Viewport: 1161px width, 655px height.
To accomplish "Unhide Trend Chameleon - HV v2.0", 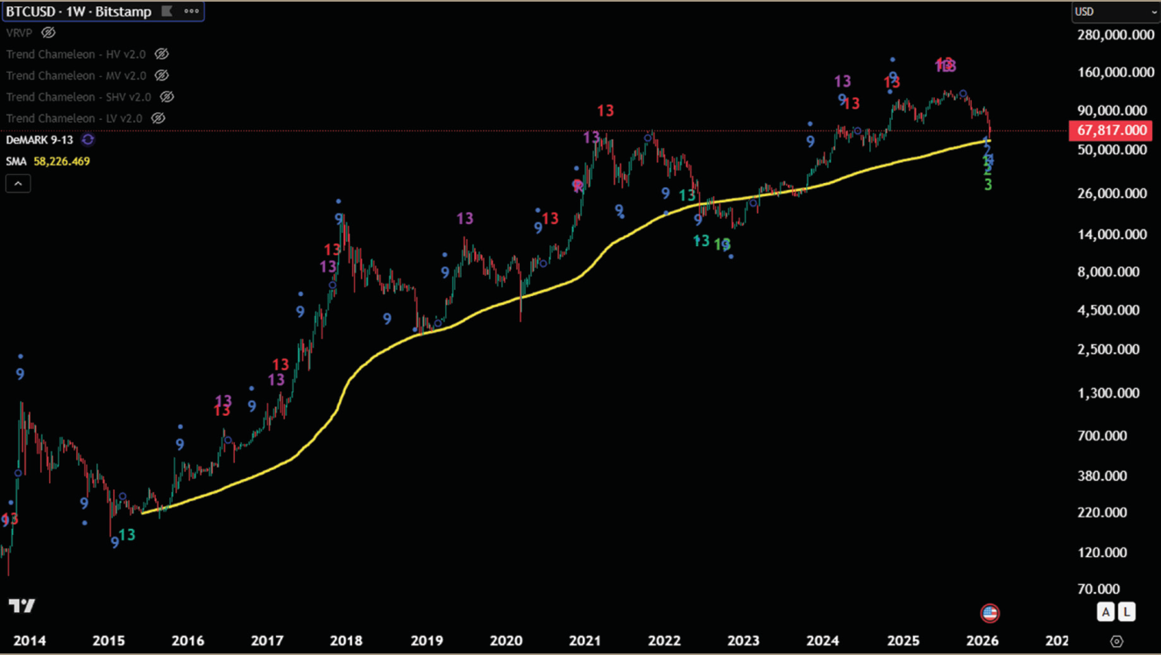I will coord(161,54).
